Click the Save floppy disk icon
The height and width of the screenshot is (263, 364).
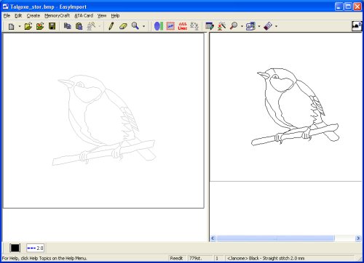52,26
